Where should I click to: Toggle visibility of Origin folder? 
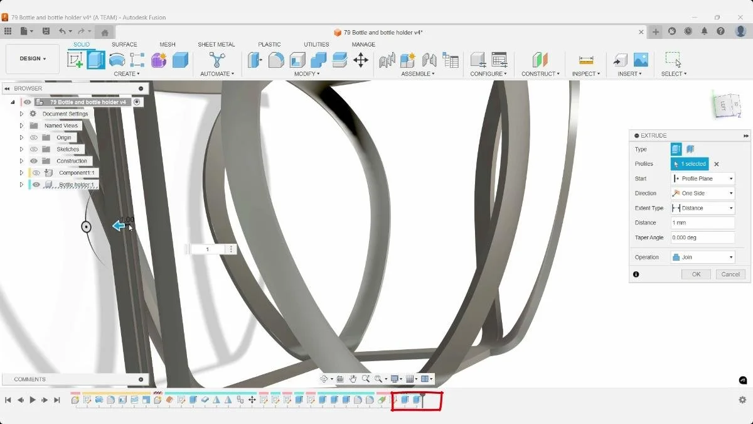(x=35, y=138)
